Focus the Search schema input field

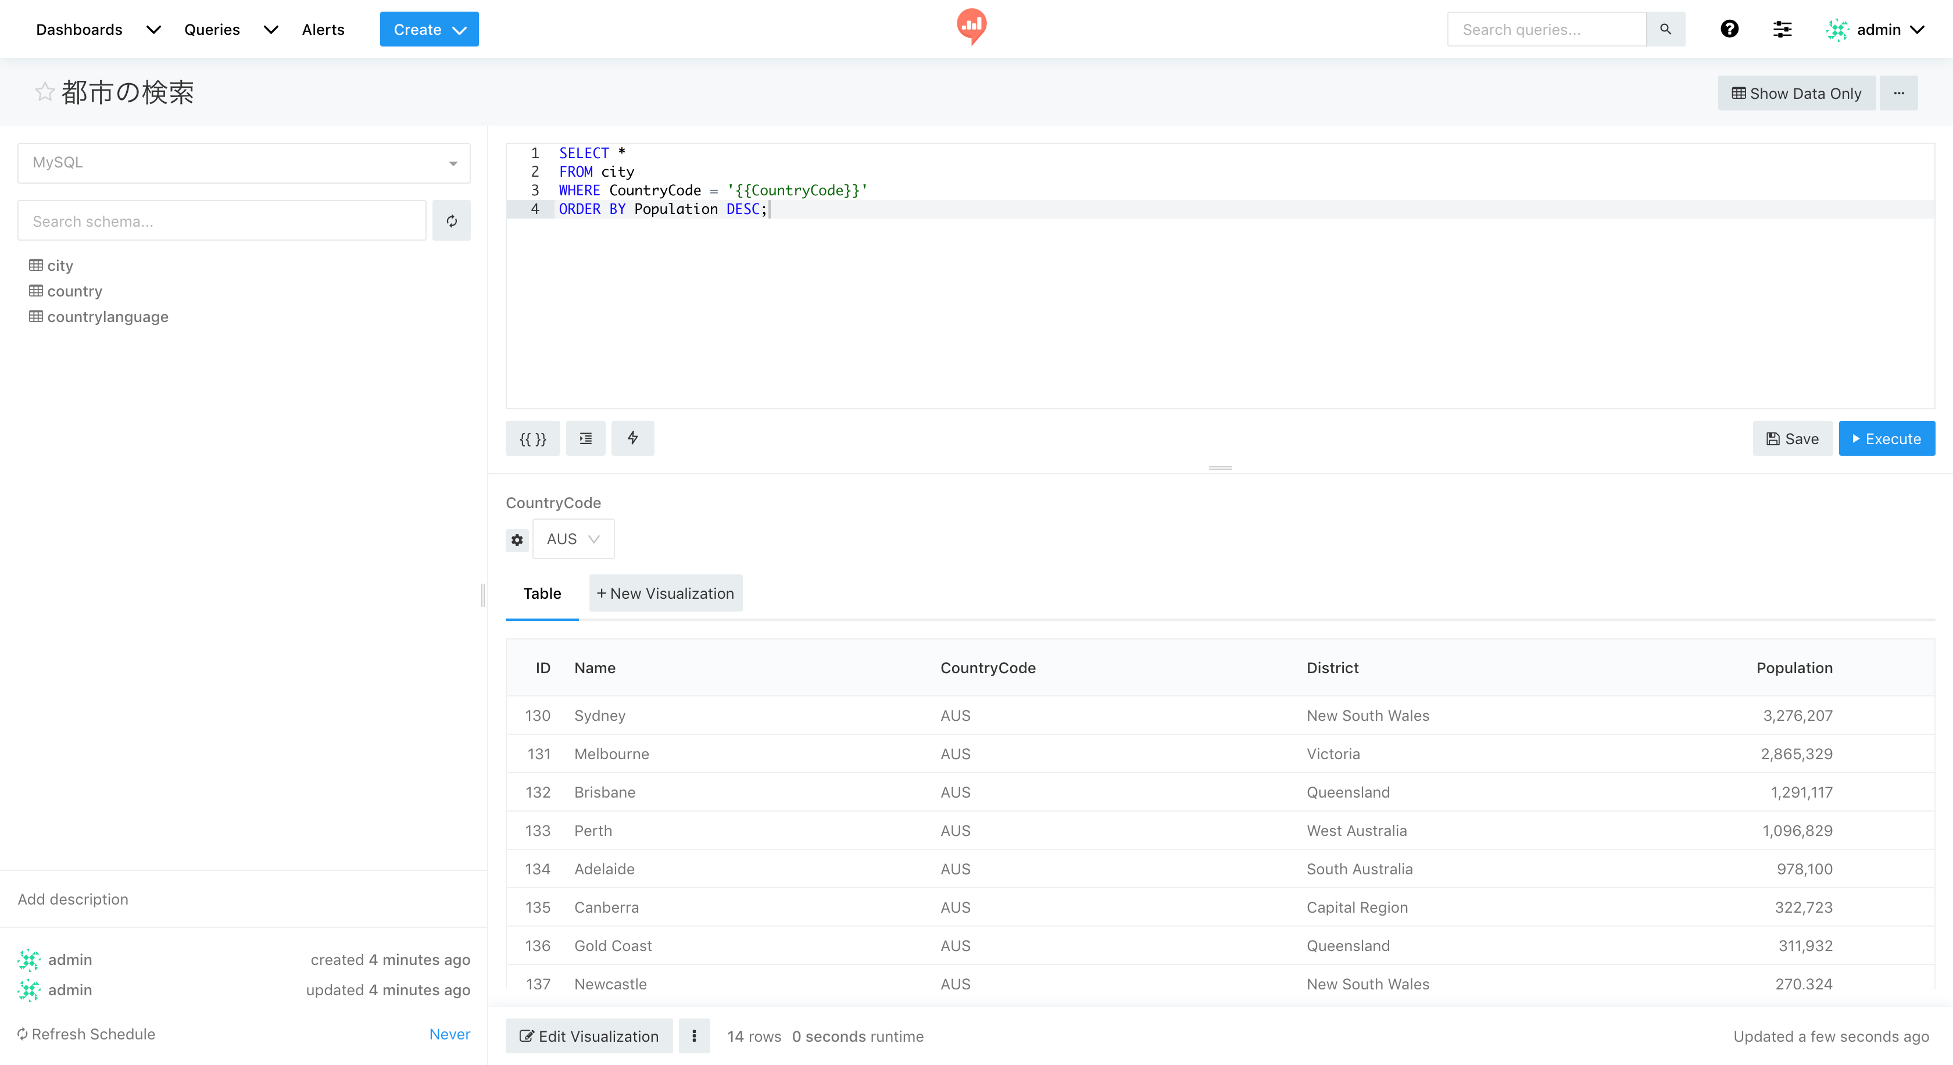click(221, 220)
